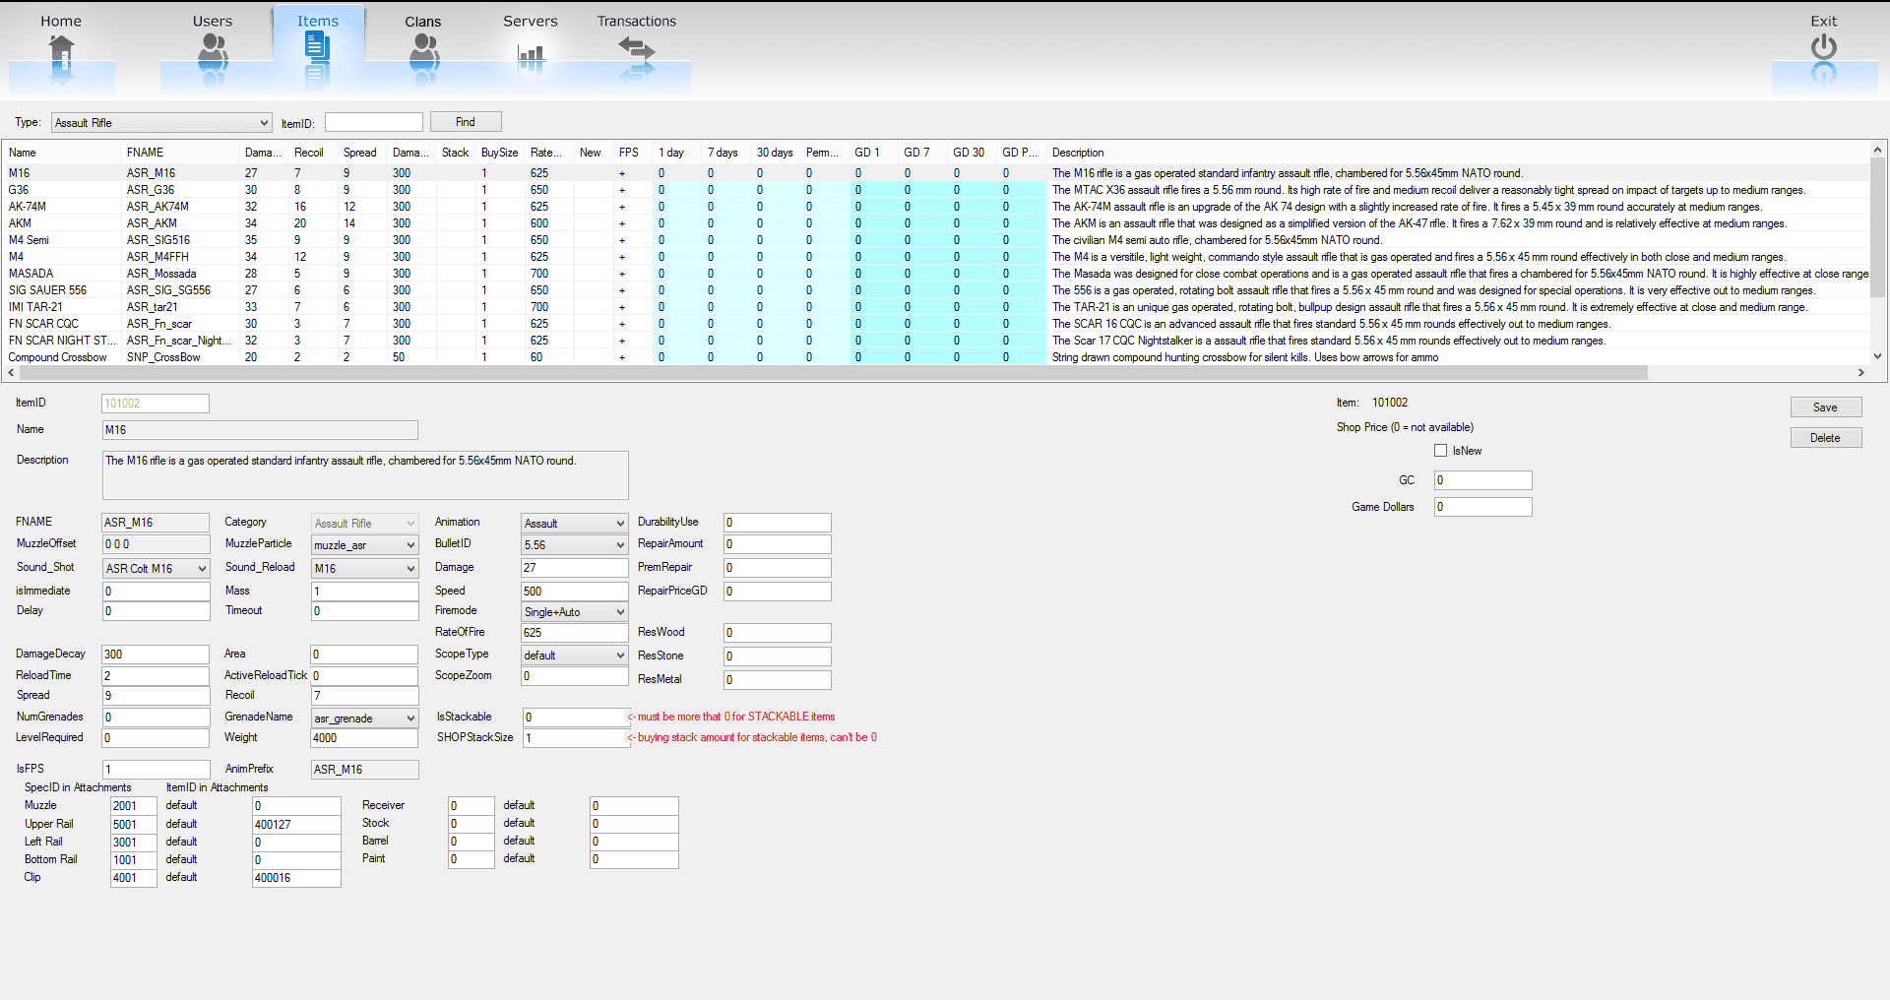Click the Exit power icon
This screenshot has height=1000, width=1890.
[x=1824, y=47]
